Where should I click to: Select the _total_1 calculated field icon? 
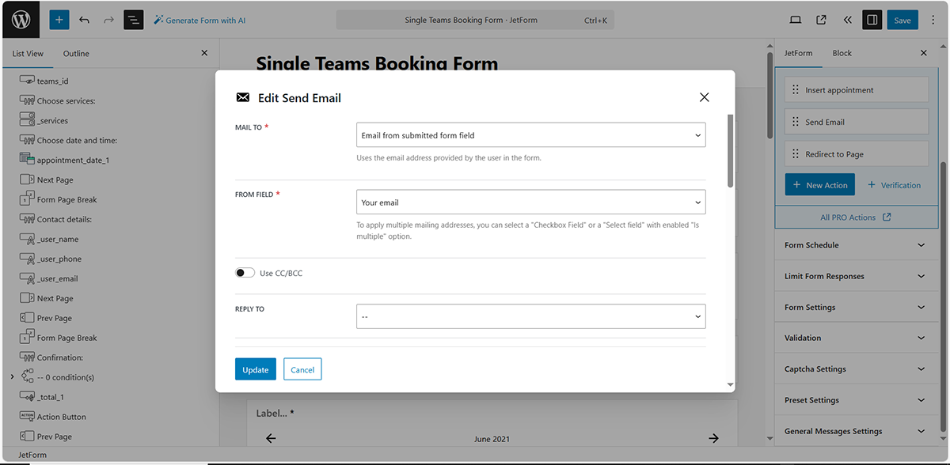click(27, 397)
